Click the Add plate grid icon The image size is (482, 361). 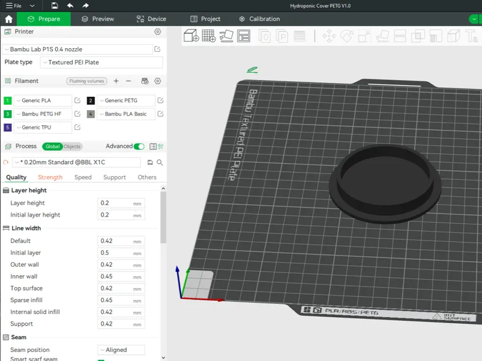208,35
